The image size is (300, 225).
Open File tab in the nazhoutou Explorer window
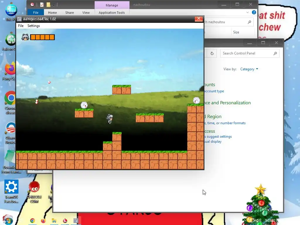pyautogui.click(x=35, y=12)
